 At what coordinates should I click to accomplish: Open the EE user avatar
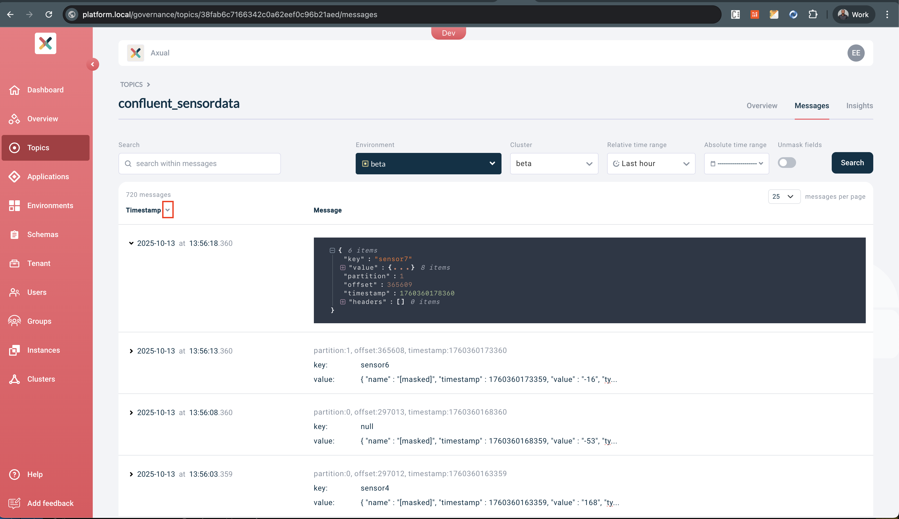[856, 53]
